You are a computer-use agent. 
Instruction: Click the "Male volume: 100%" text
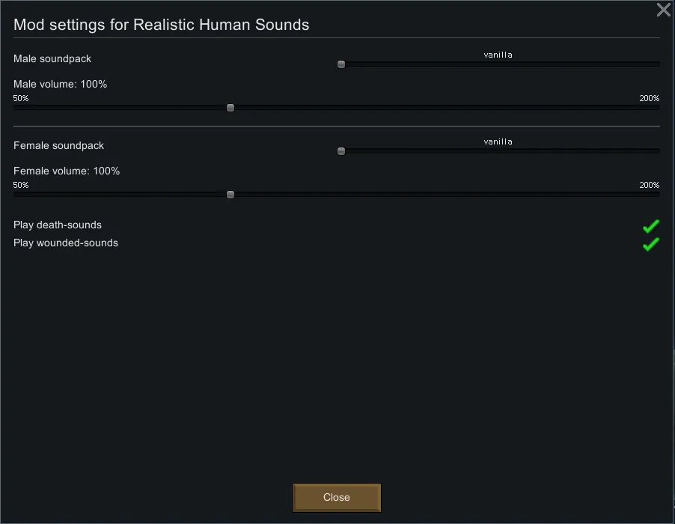coord(60,84)
